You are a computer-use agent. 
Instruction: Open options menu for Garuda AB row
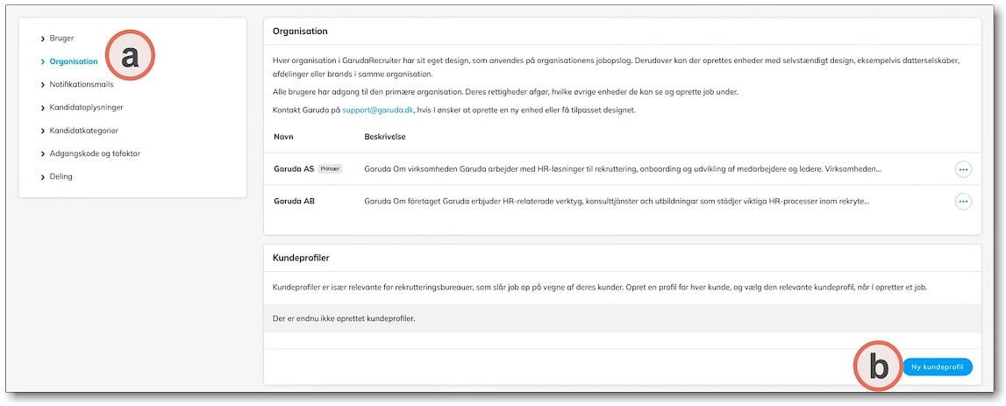click(963, 202)
